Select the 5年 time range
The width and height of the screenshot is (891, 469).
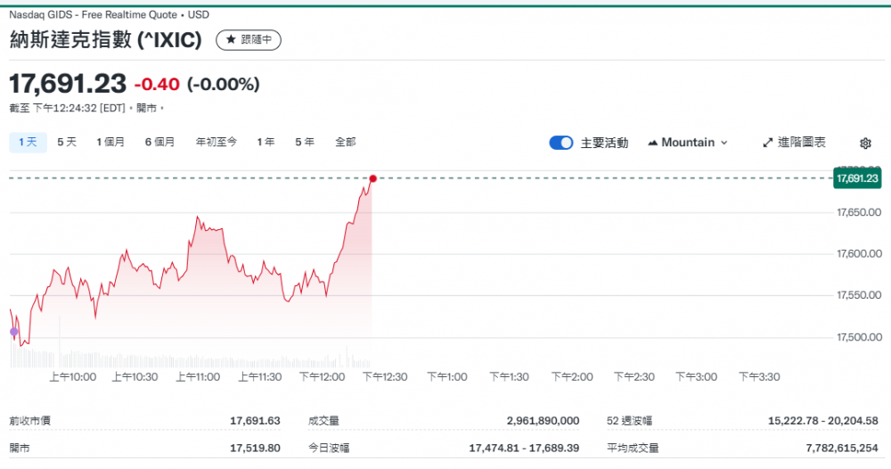(305, 142)
